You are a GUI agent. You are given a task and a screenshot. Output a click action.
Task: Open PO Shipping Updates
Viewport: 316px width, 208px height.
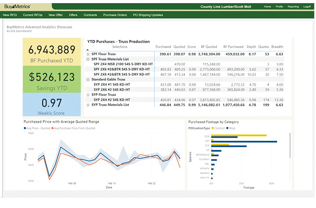tap(148, 15)
